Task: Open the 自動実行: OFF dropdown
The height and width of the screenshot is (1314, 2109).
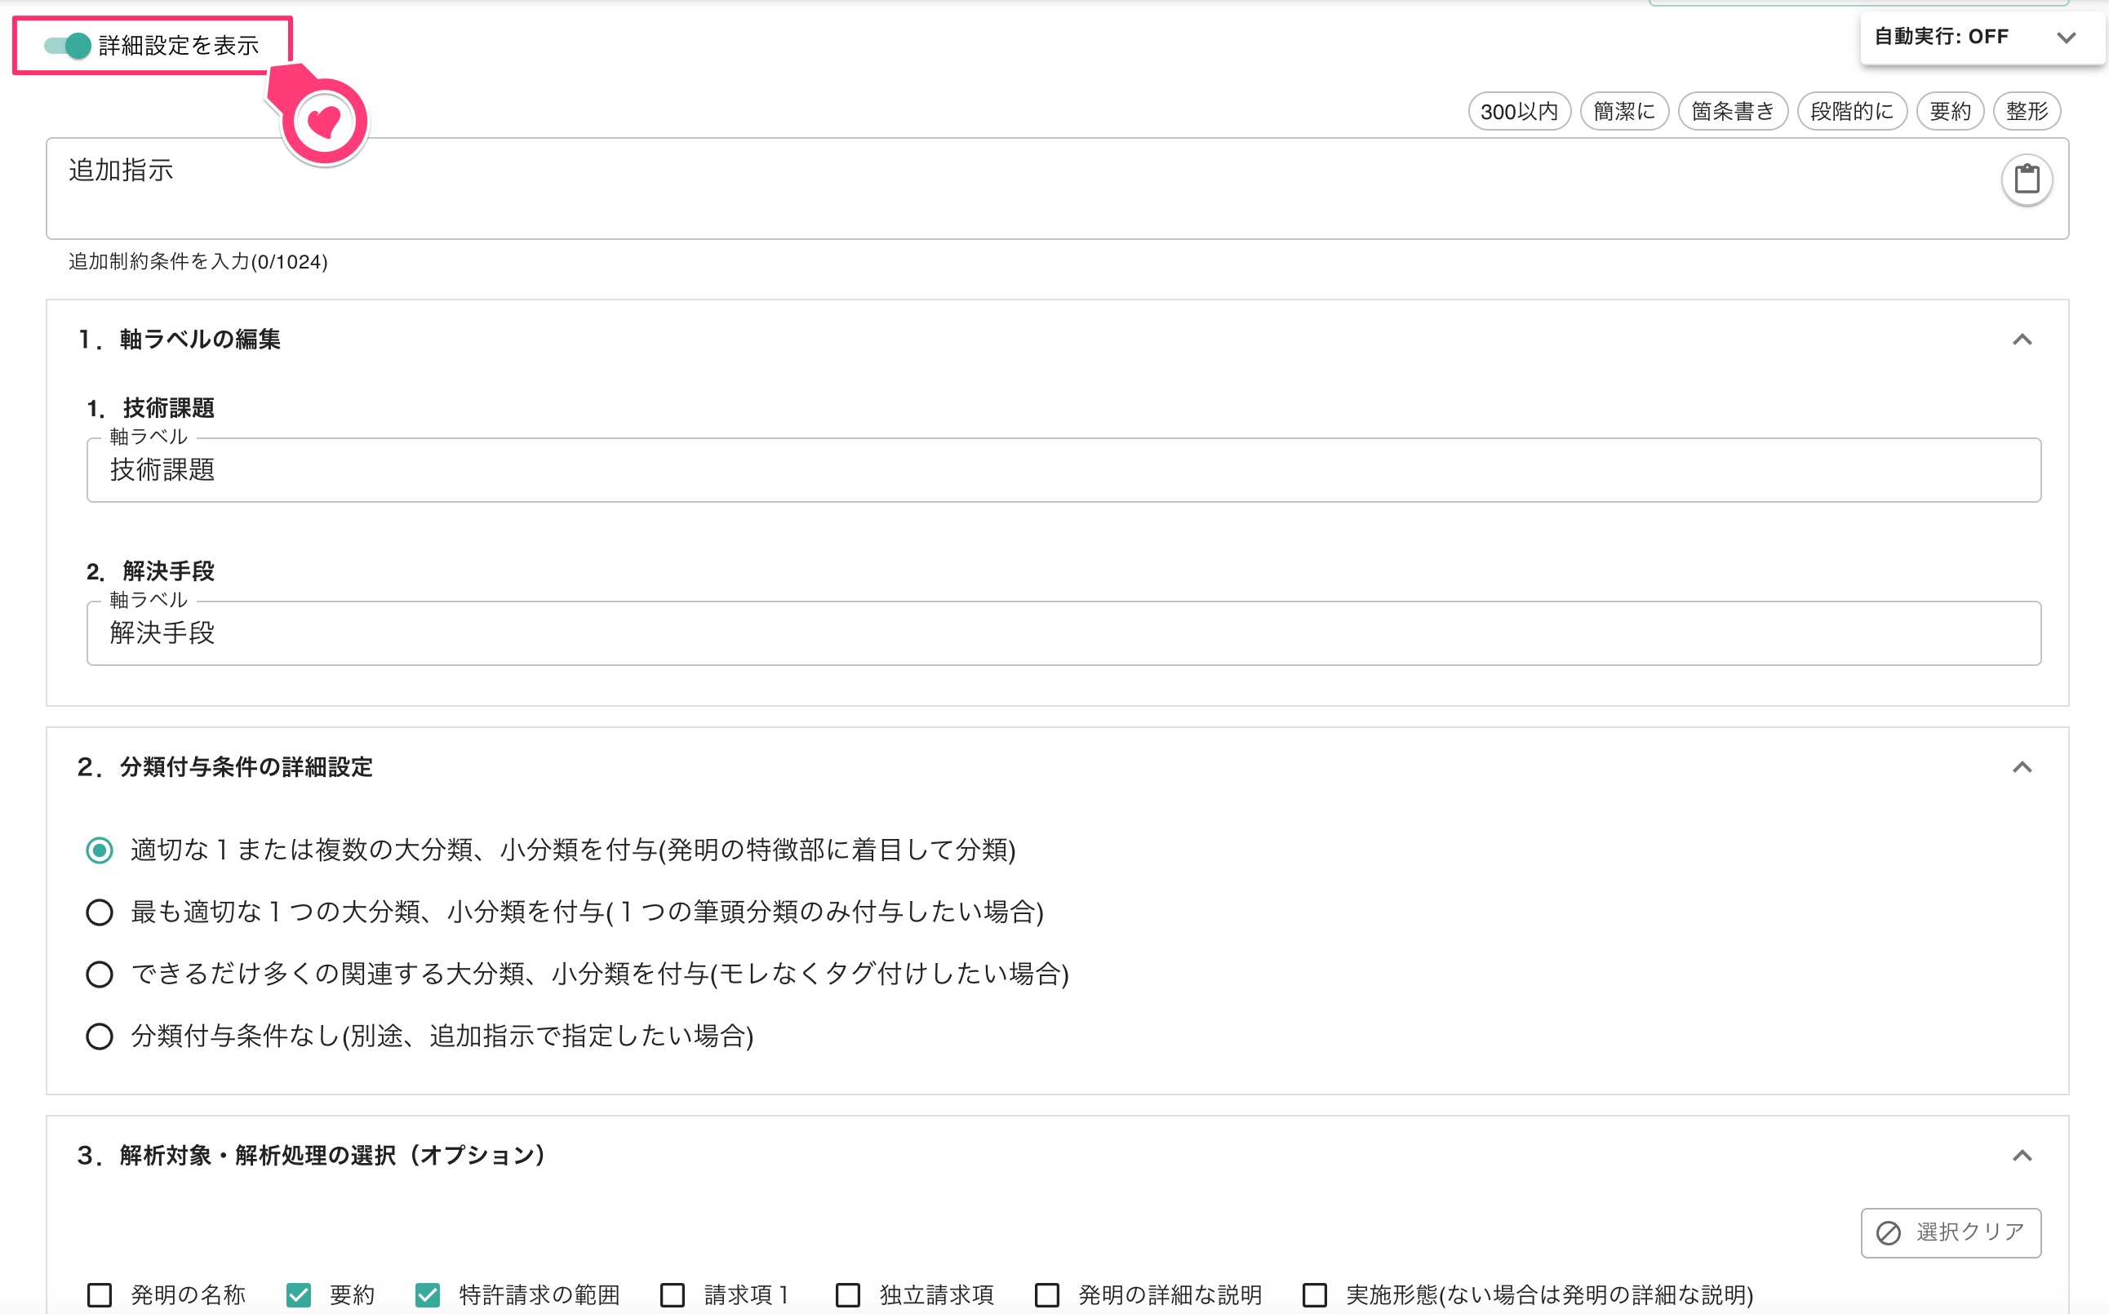Action: point(1982,37)
